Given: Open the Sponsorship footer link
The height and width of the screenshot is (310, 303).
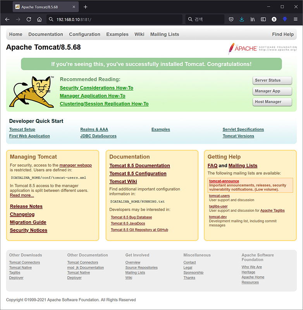Looking at the screenshot, I should coord(193,273).
